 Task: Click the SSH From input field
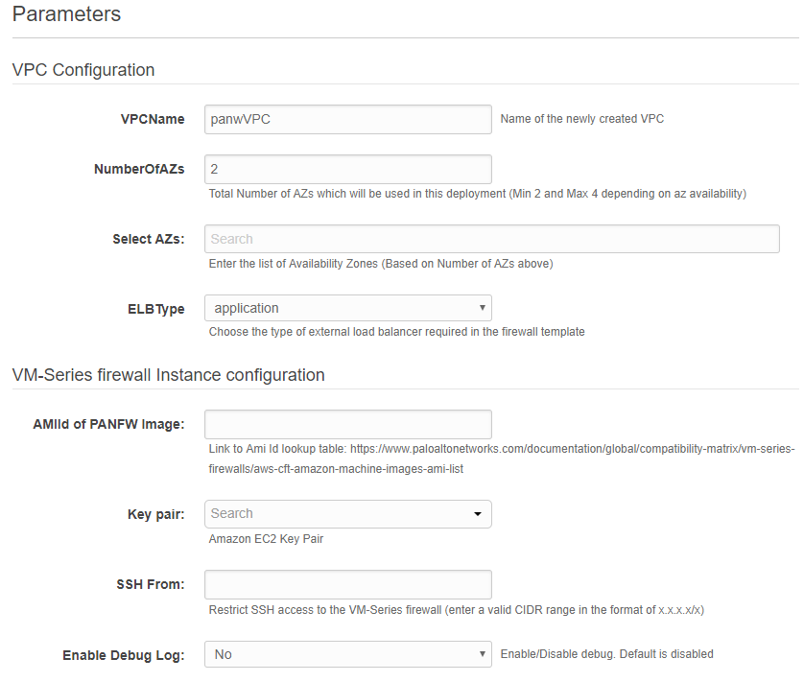(x=347, y=584)
